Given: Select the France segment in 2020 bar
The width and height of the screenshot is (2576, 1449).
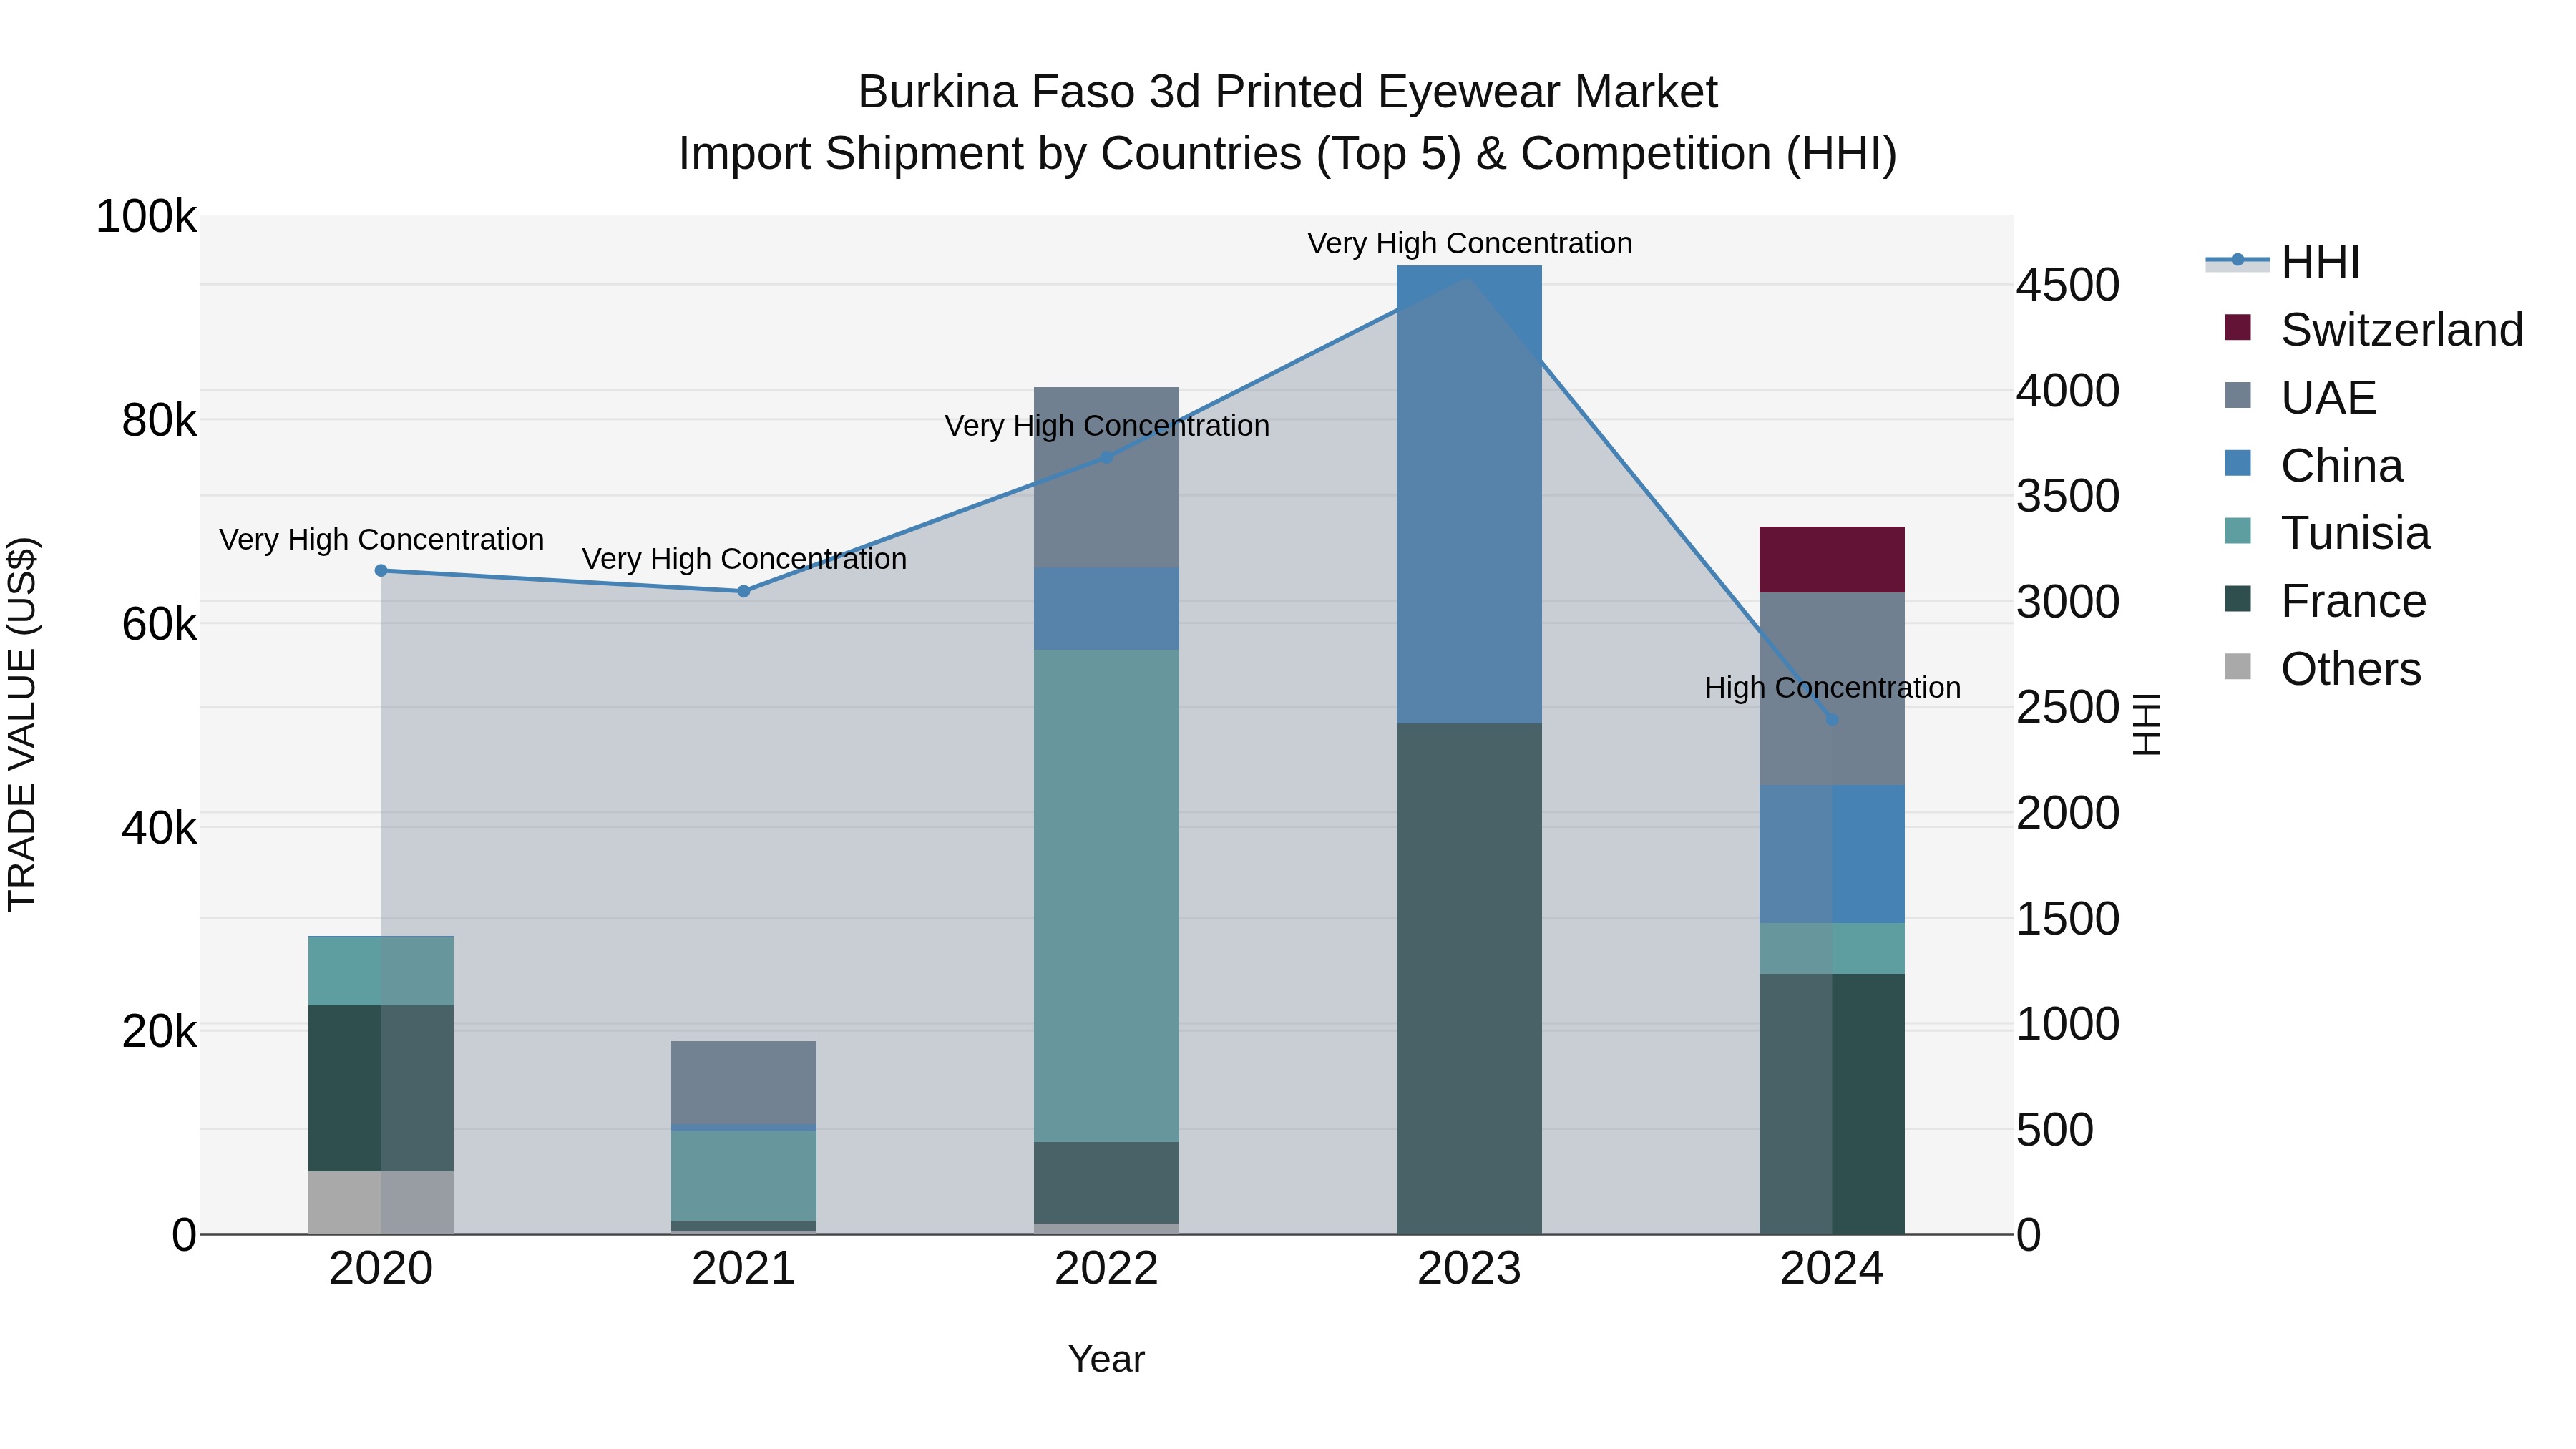Looking at the screenshot, I should point(381,1089).
